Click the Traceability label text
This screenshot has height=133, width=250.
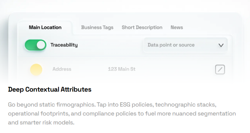point(64,45)
